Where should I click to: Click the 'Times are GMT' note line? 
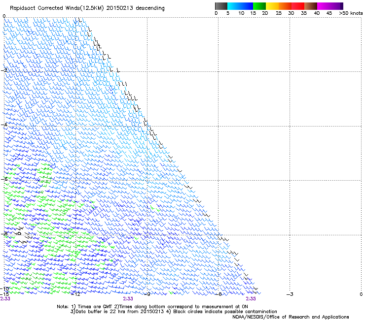(x=93, y=307)
